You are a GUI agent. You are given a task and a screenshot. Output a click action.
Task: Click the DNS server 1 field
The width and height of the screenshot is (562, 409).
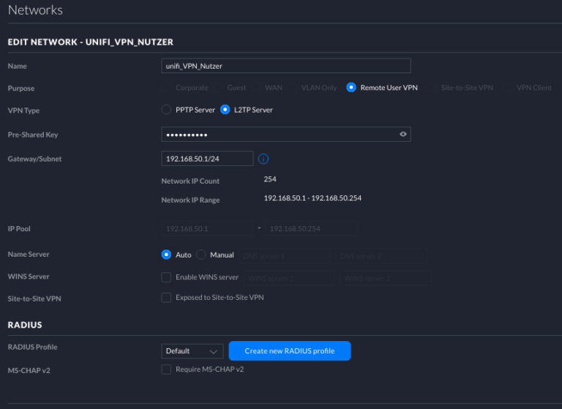click(285, 256)
